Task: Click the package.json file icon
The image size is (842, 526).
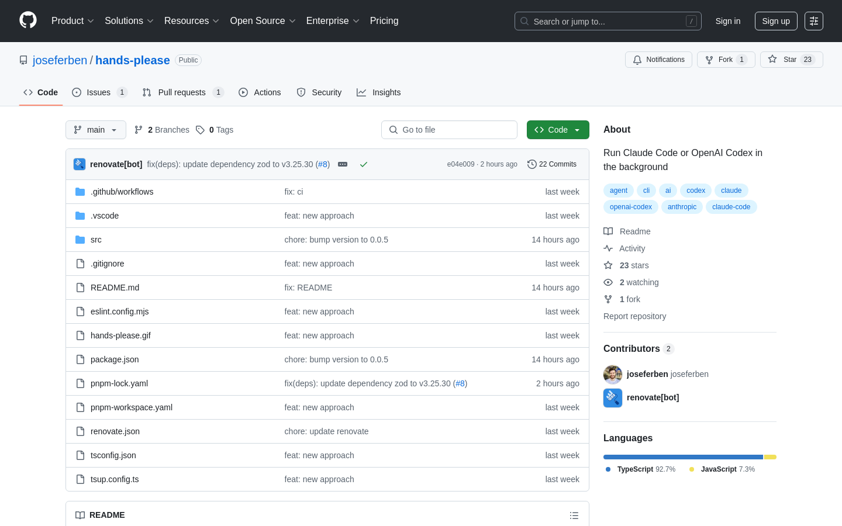Action: point(80,359)
